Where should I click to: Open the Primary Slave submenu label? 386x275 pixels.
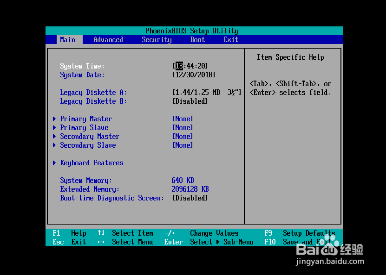coord(84,128)
